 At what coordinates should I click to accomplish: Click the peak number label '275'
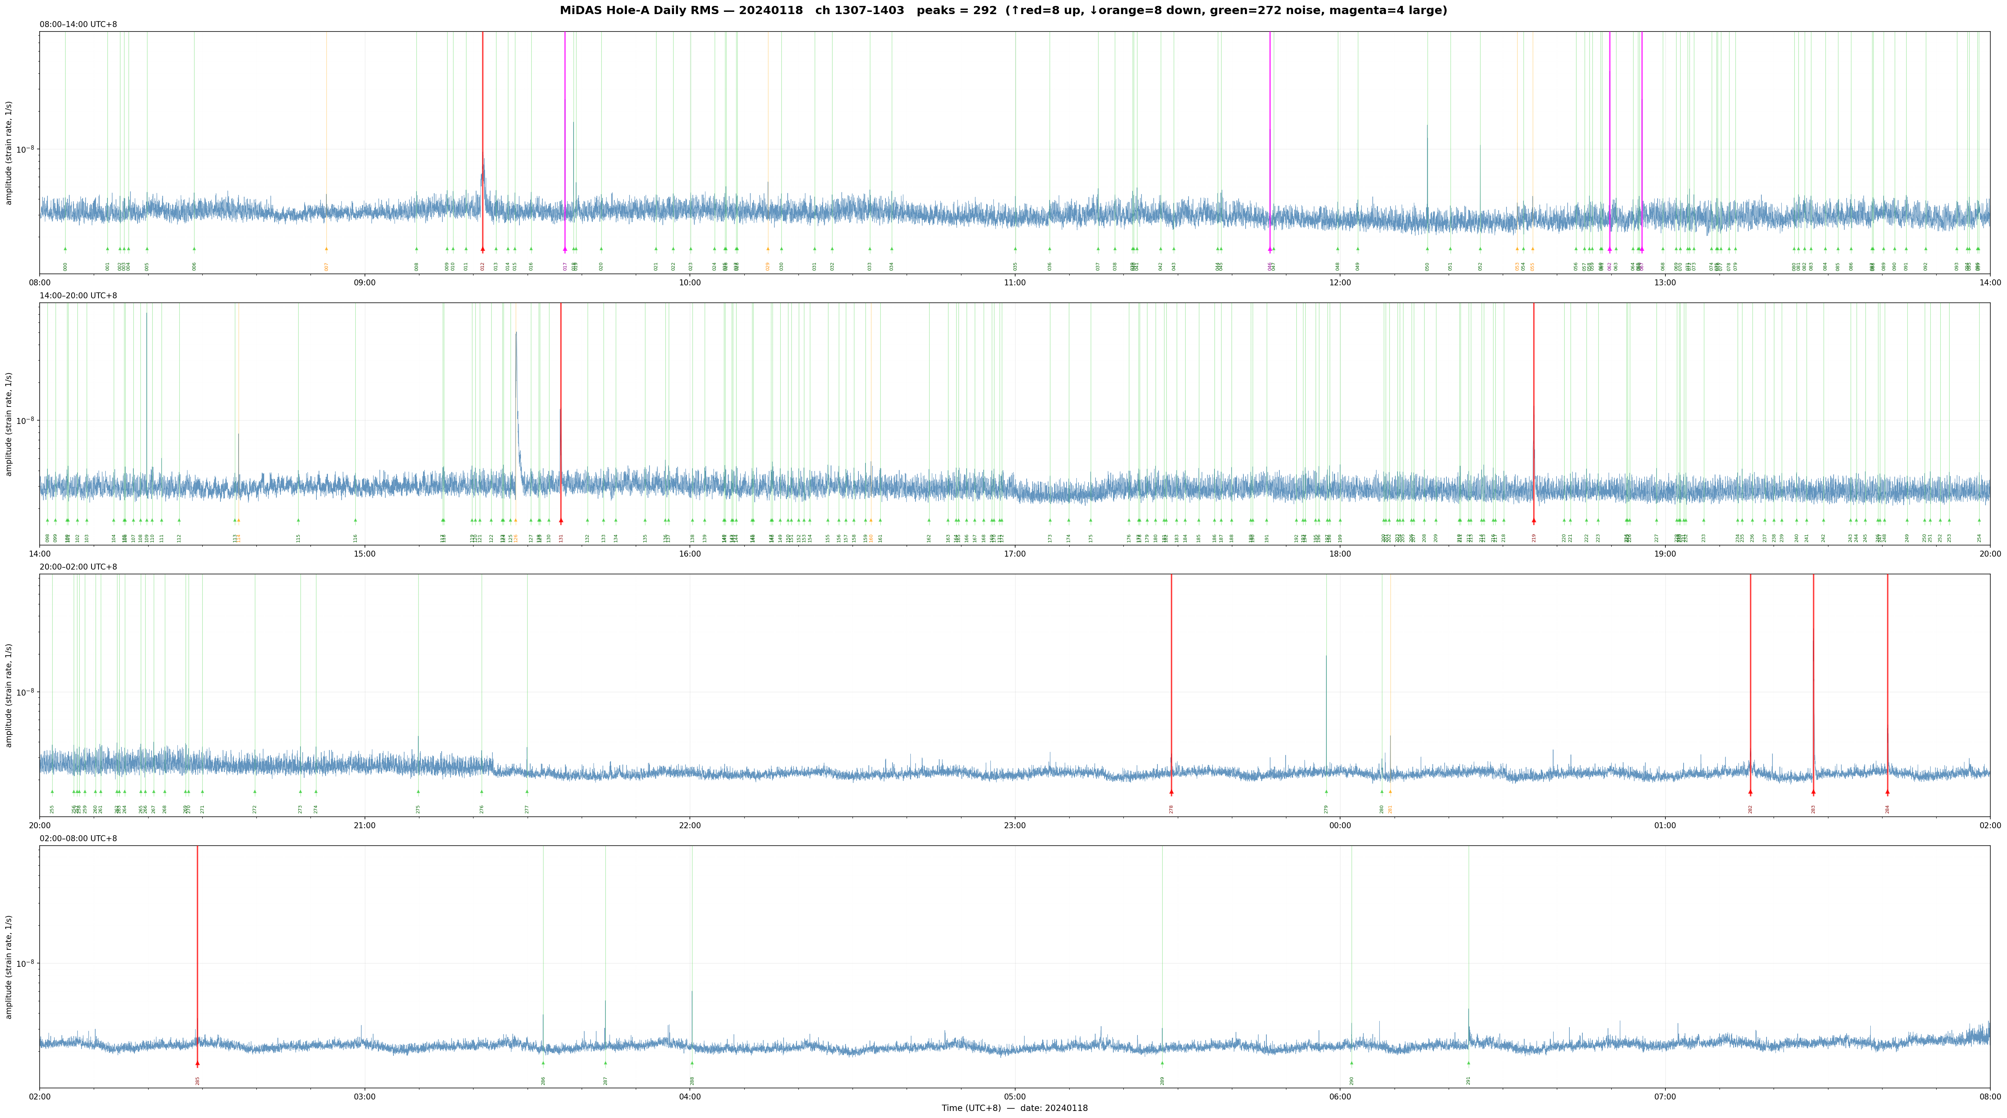click(x=418, y=809)
